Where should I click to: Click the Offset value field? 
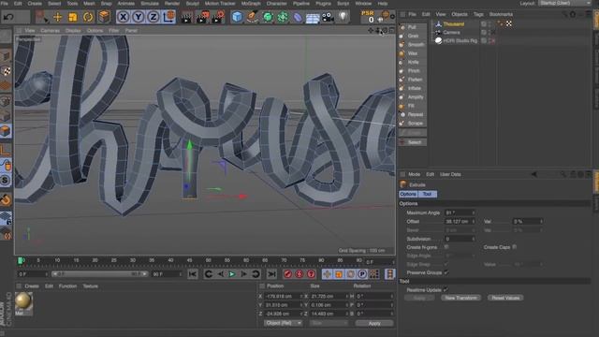click(x=460, y=222)
